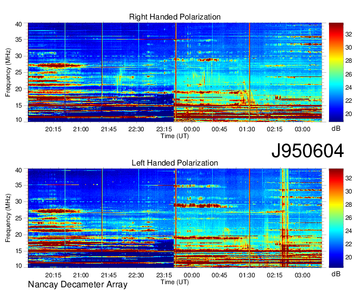Click the 35 MHz tick on Left Handed plot
358x291 pixels.
19,185
